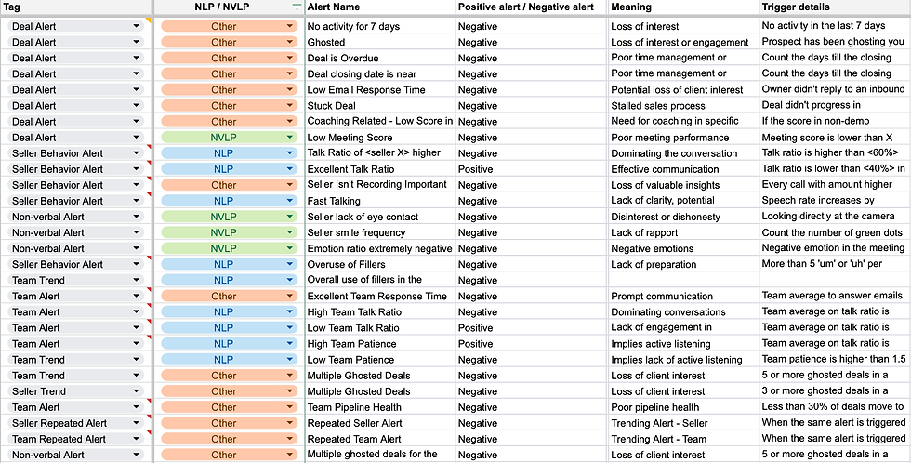Expand Tag dropdown arrow in Repeated Team Alert row
The image size is (911, 463).
pyautogui.click(x=137, y=439)
